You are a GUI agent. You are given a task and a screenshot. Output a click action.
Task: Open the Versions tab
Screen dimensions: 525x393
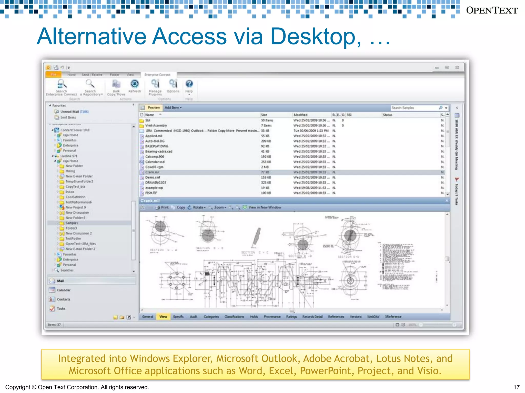point(356,317)
